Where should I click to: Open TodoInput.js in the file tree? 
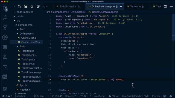click(28, 59)
